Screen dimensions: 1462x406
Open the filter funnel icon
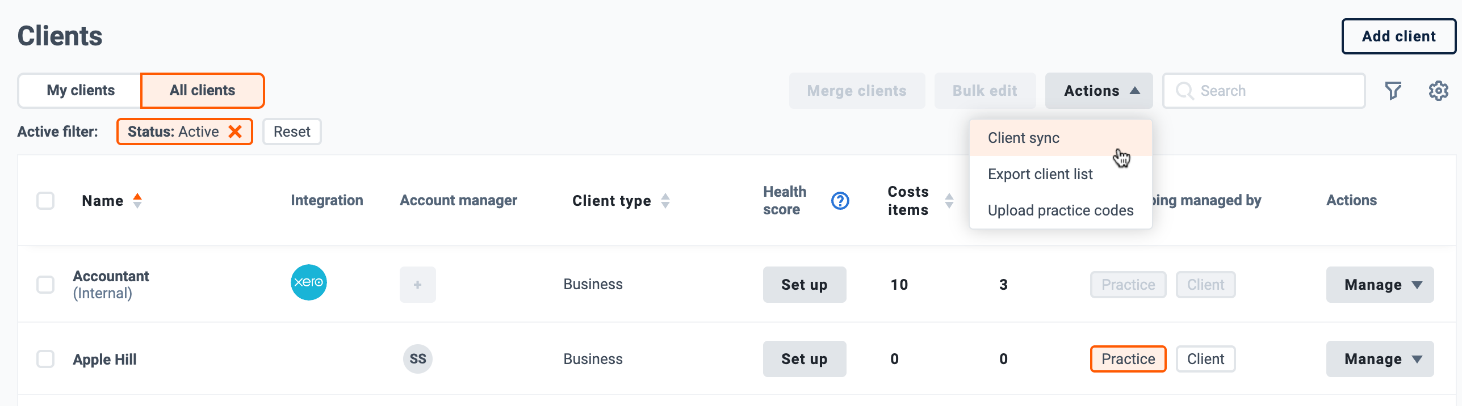(x=1393, y=91)
